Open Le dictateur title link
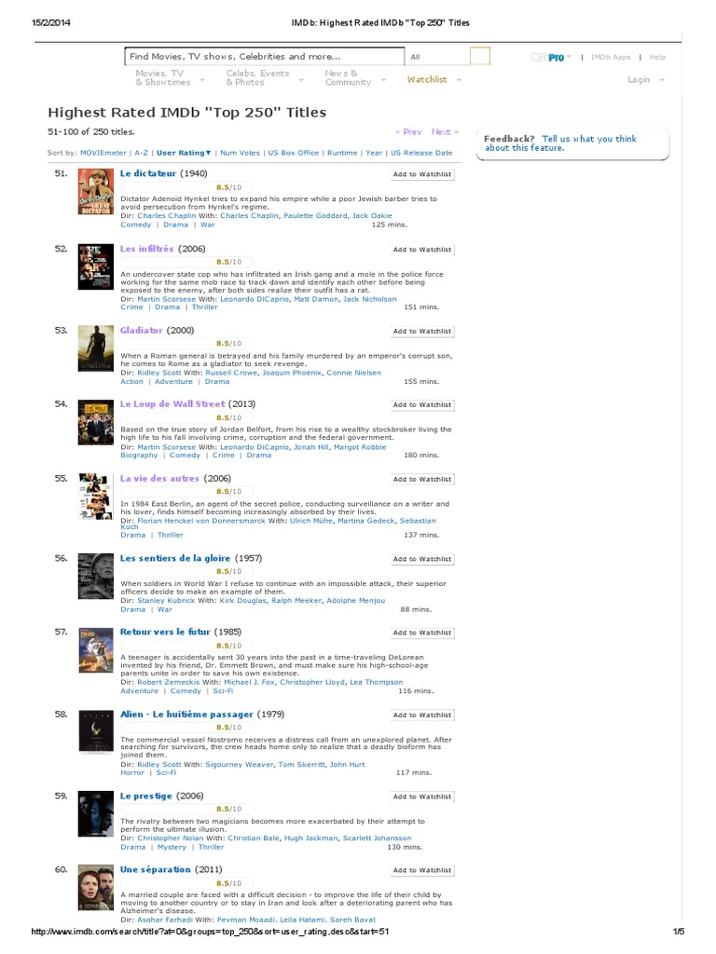716x954 pixels. 148,173
